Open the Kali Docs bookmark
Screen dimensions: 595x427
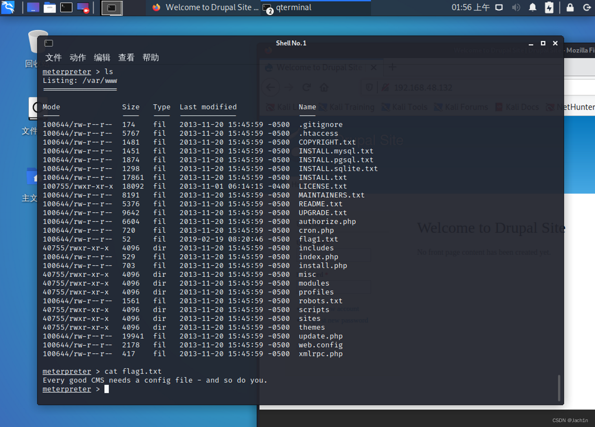(x=517, y=107)
